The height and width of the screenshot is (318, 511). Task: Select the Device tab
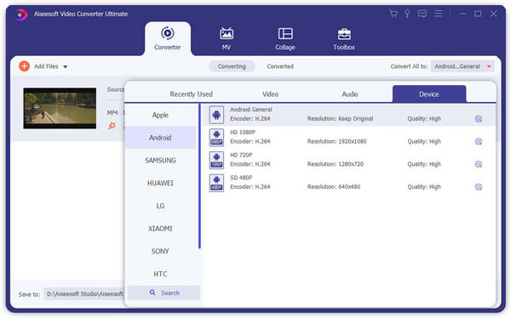pos(429,94)
